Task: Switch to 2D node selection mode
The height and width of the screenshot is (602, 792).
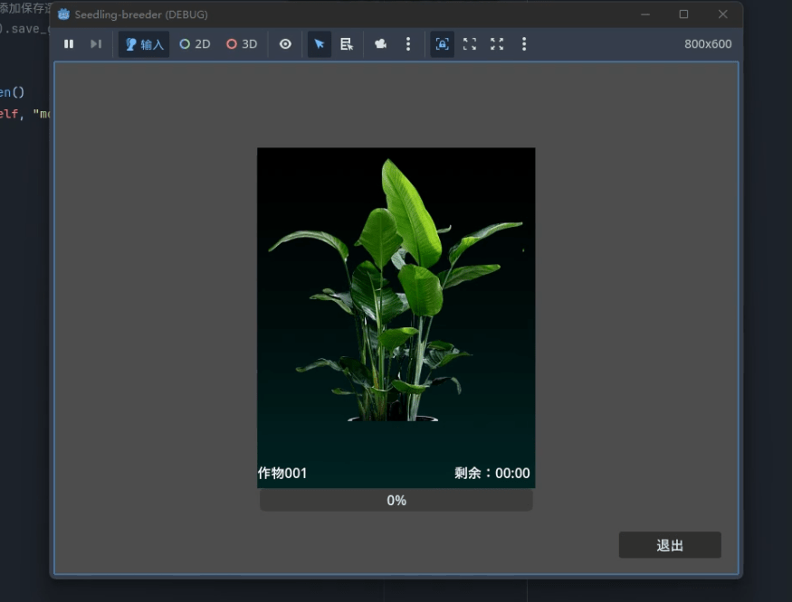Action: 195,44
